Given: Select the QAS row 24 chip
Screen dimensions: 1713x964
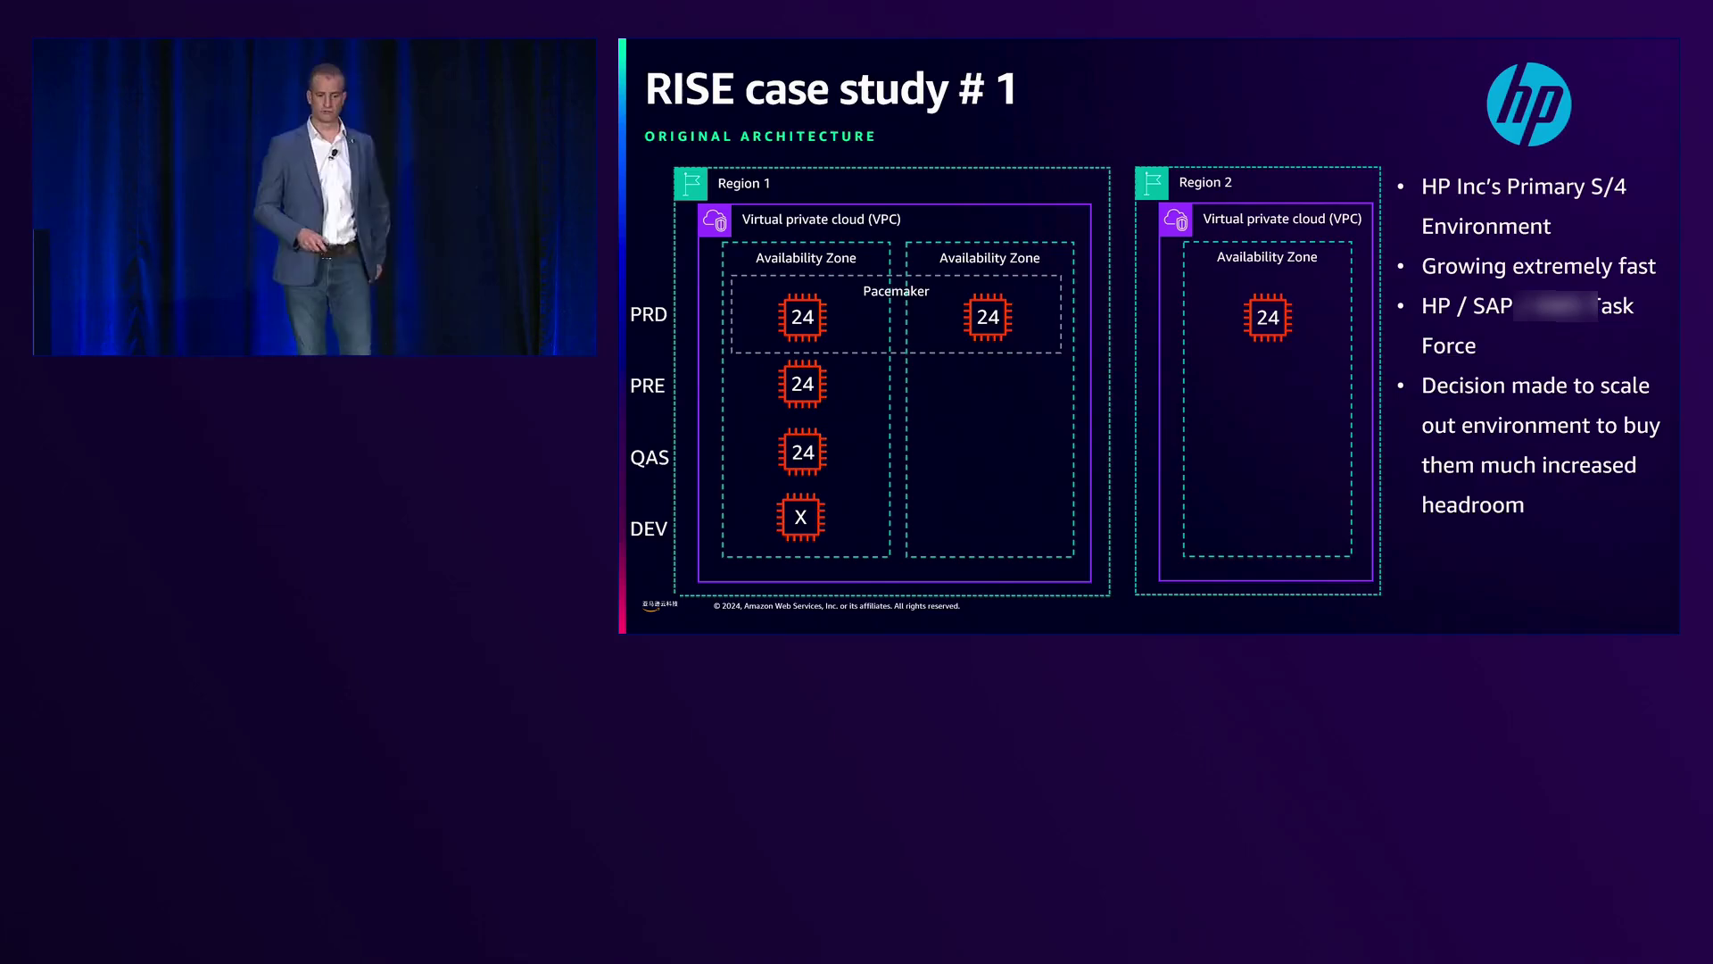Looking at the screenshot, I should (802, 453).
